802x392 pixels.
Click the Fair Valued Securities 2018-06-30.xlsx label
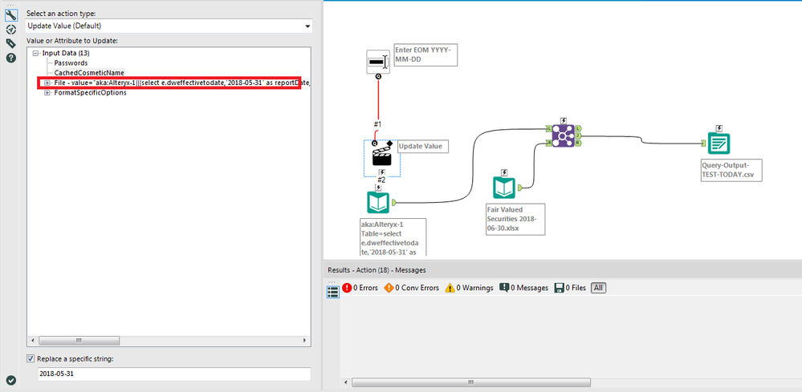515,220
